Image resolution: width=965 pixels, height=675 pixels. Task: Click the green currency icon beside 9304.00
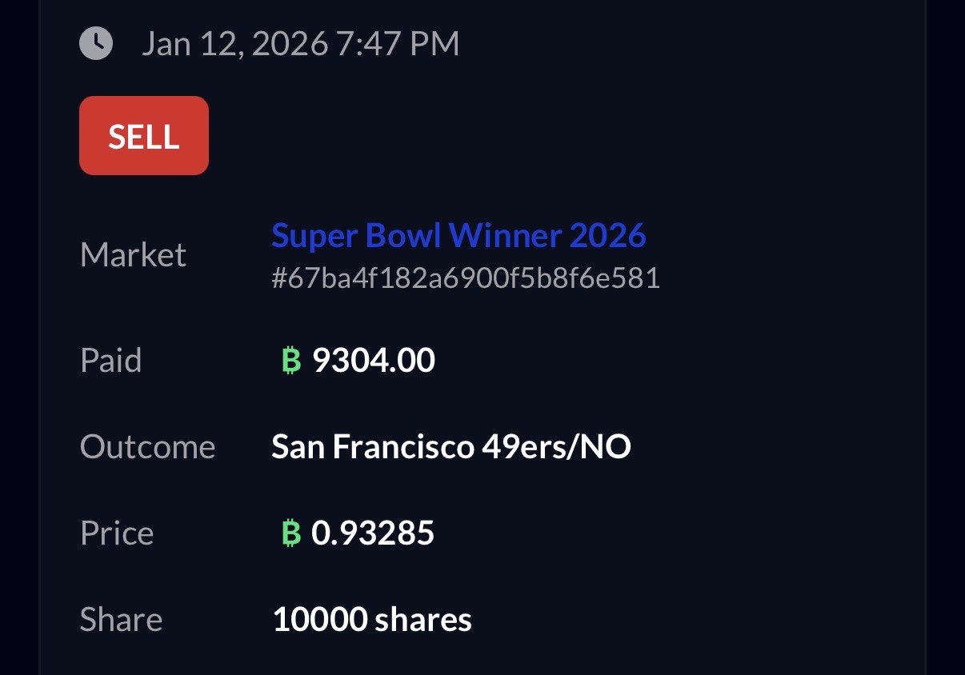pyautogui.click(x=291, y=361)
